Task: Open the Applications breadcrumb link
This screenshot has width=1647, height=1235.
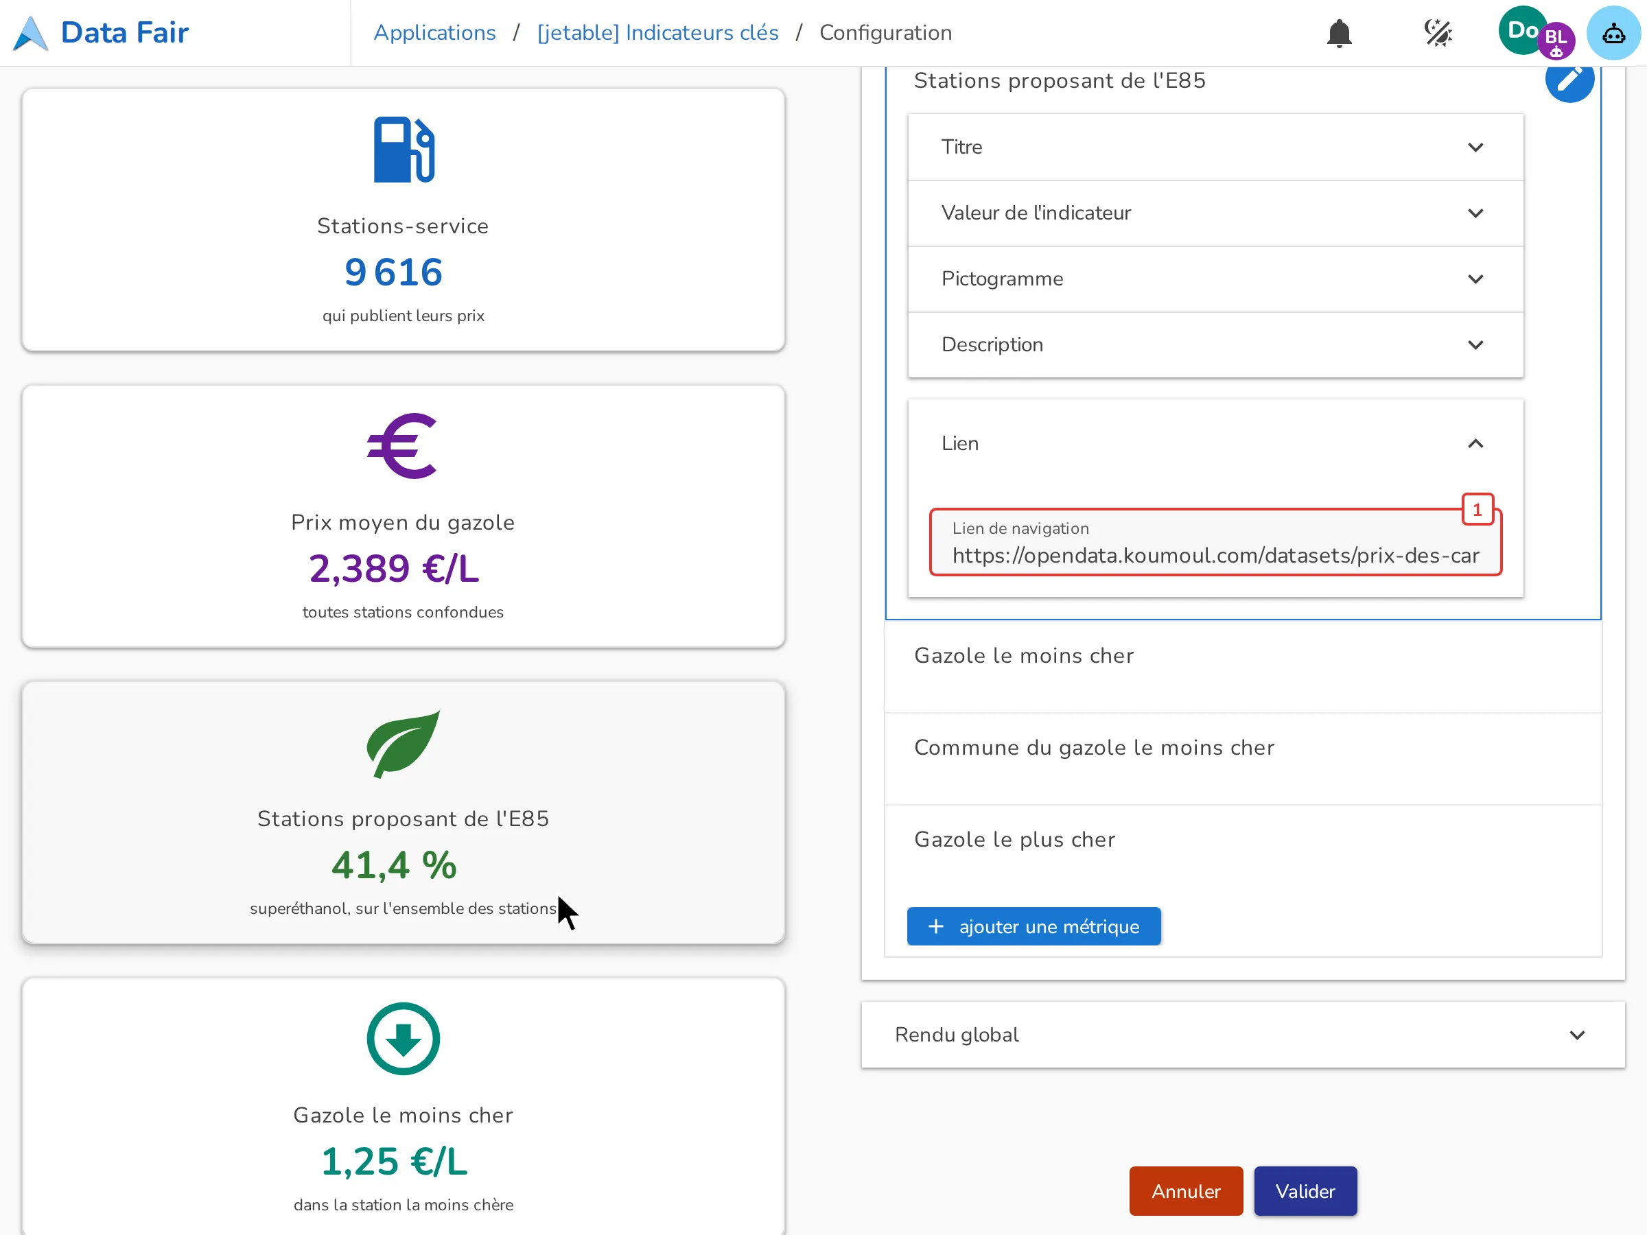Action: pyautogui.click(x=435, y=33)
